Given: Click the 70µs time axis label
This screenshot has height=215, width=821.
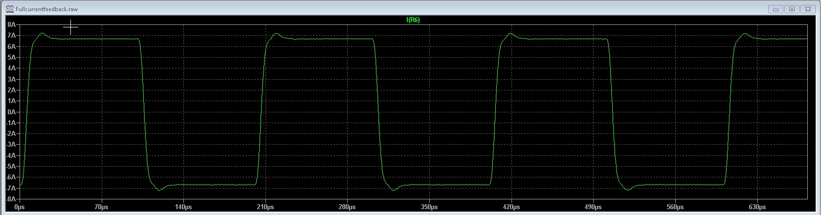Looking at the screenshot, I should 101,207.
